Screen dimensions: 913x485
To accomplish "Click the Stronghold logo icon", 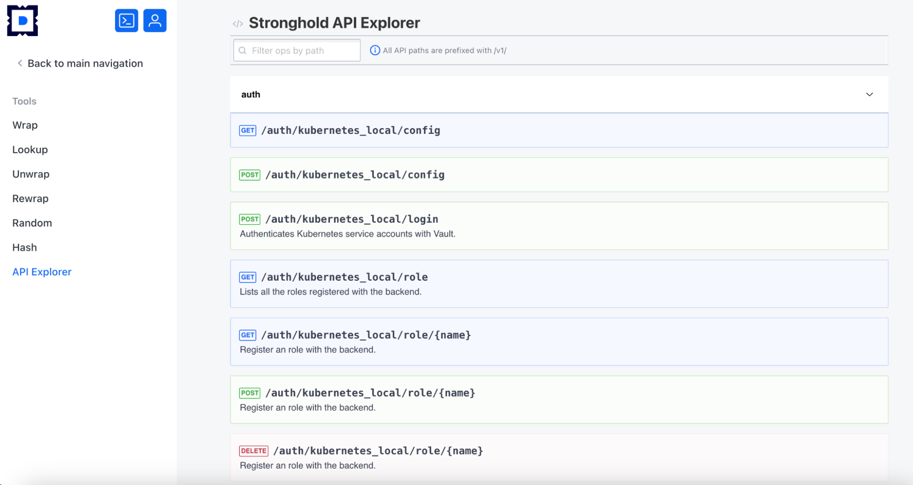I will pos(22,21).
